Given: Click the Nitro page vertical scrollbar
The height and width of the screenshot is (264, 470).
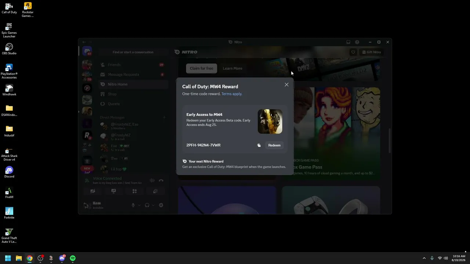Looking at the screenshot, I should (x=390, y=140).
